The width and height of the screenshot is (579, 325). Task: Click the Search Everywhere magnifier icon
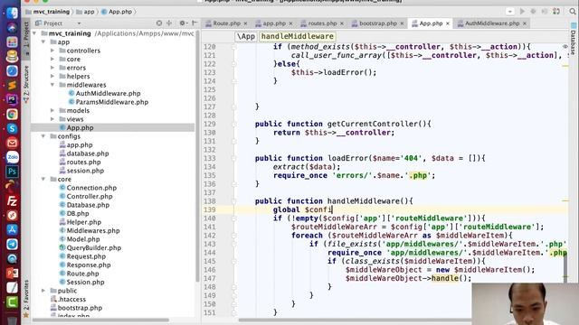573,12
